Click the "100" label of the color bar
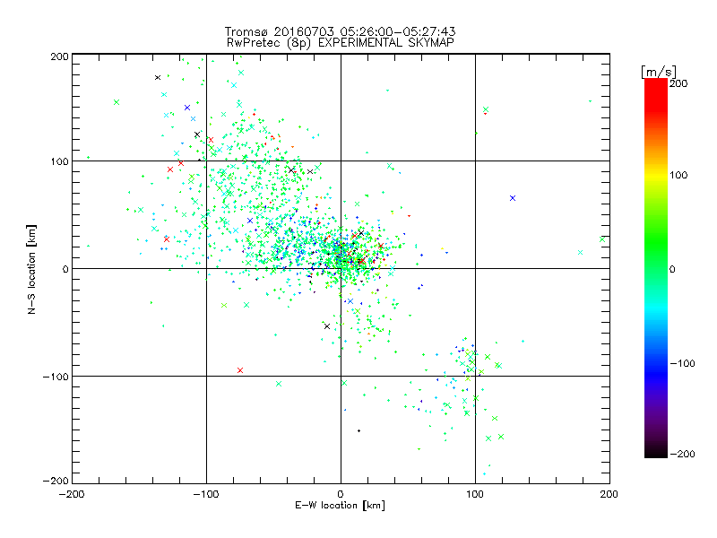 (678, 175)
